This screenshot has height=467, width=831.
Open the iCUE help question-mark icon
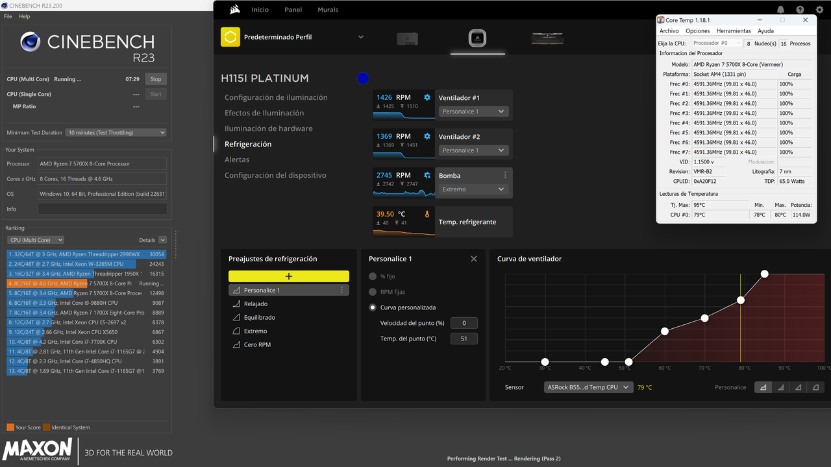pyautogui.click(x=800, y=10)
